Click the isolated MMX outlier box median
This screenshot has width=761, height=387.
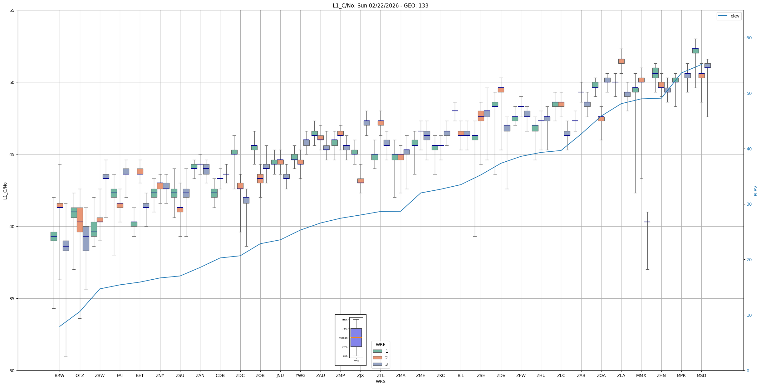click(x=647, y=222)
